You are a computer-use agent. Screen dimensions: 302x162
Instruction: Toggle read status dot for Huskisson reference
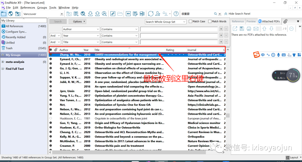[x=51, y=118]
